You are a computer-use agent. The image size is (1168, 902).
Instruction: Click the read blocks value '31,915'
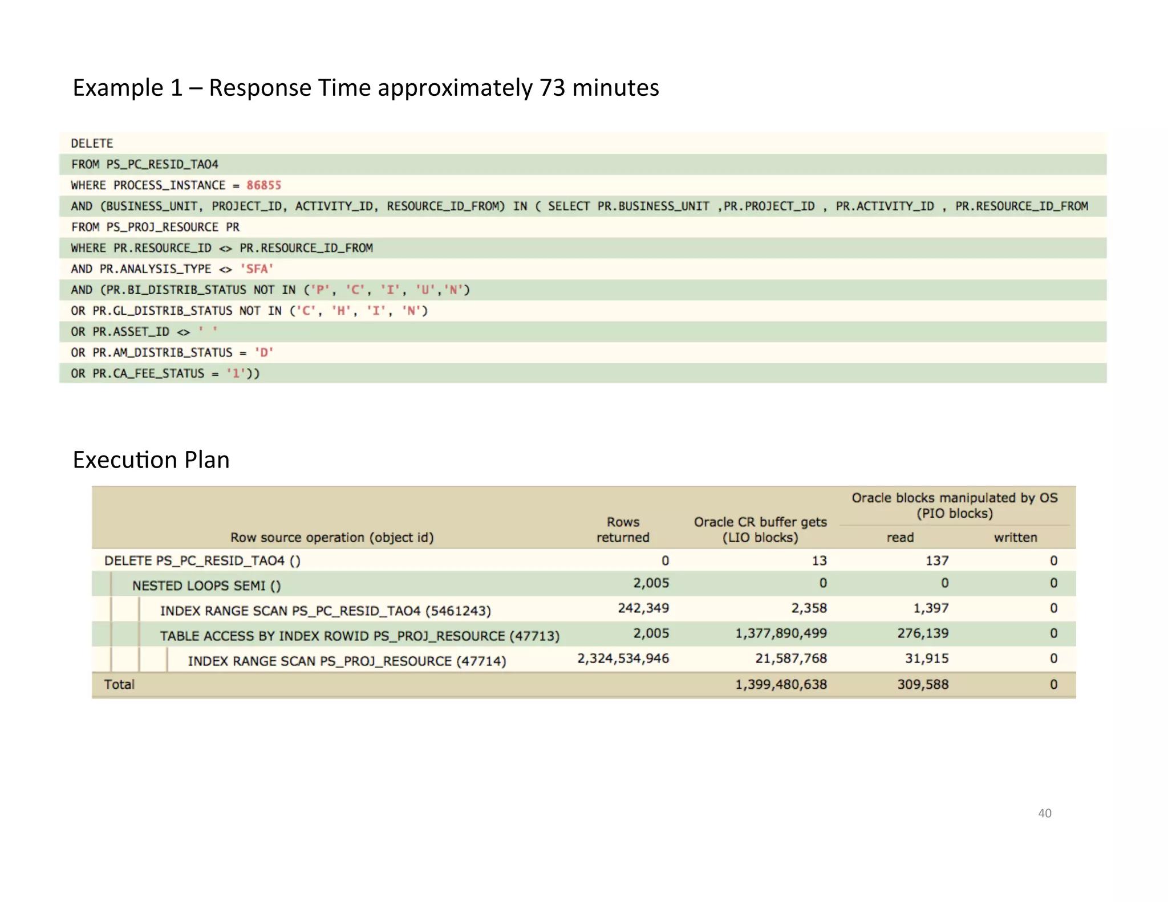click(927, 659)
